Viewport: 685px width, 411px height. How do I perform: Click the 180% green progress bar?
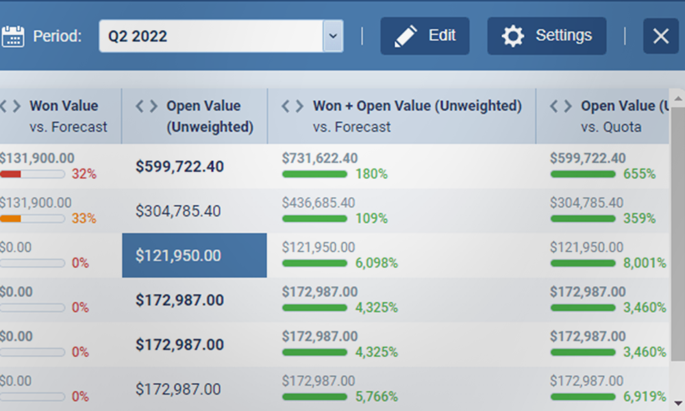314,174
